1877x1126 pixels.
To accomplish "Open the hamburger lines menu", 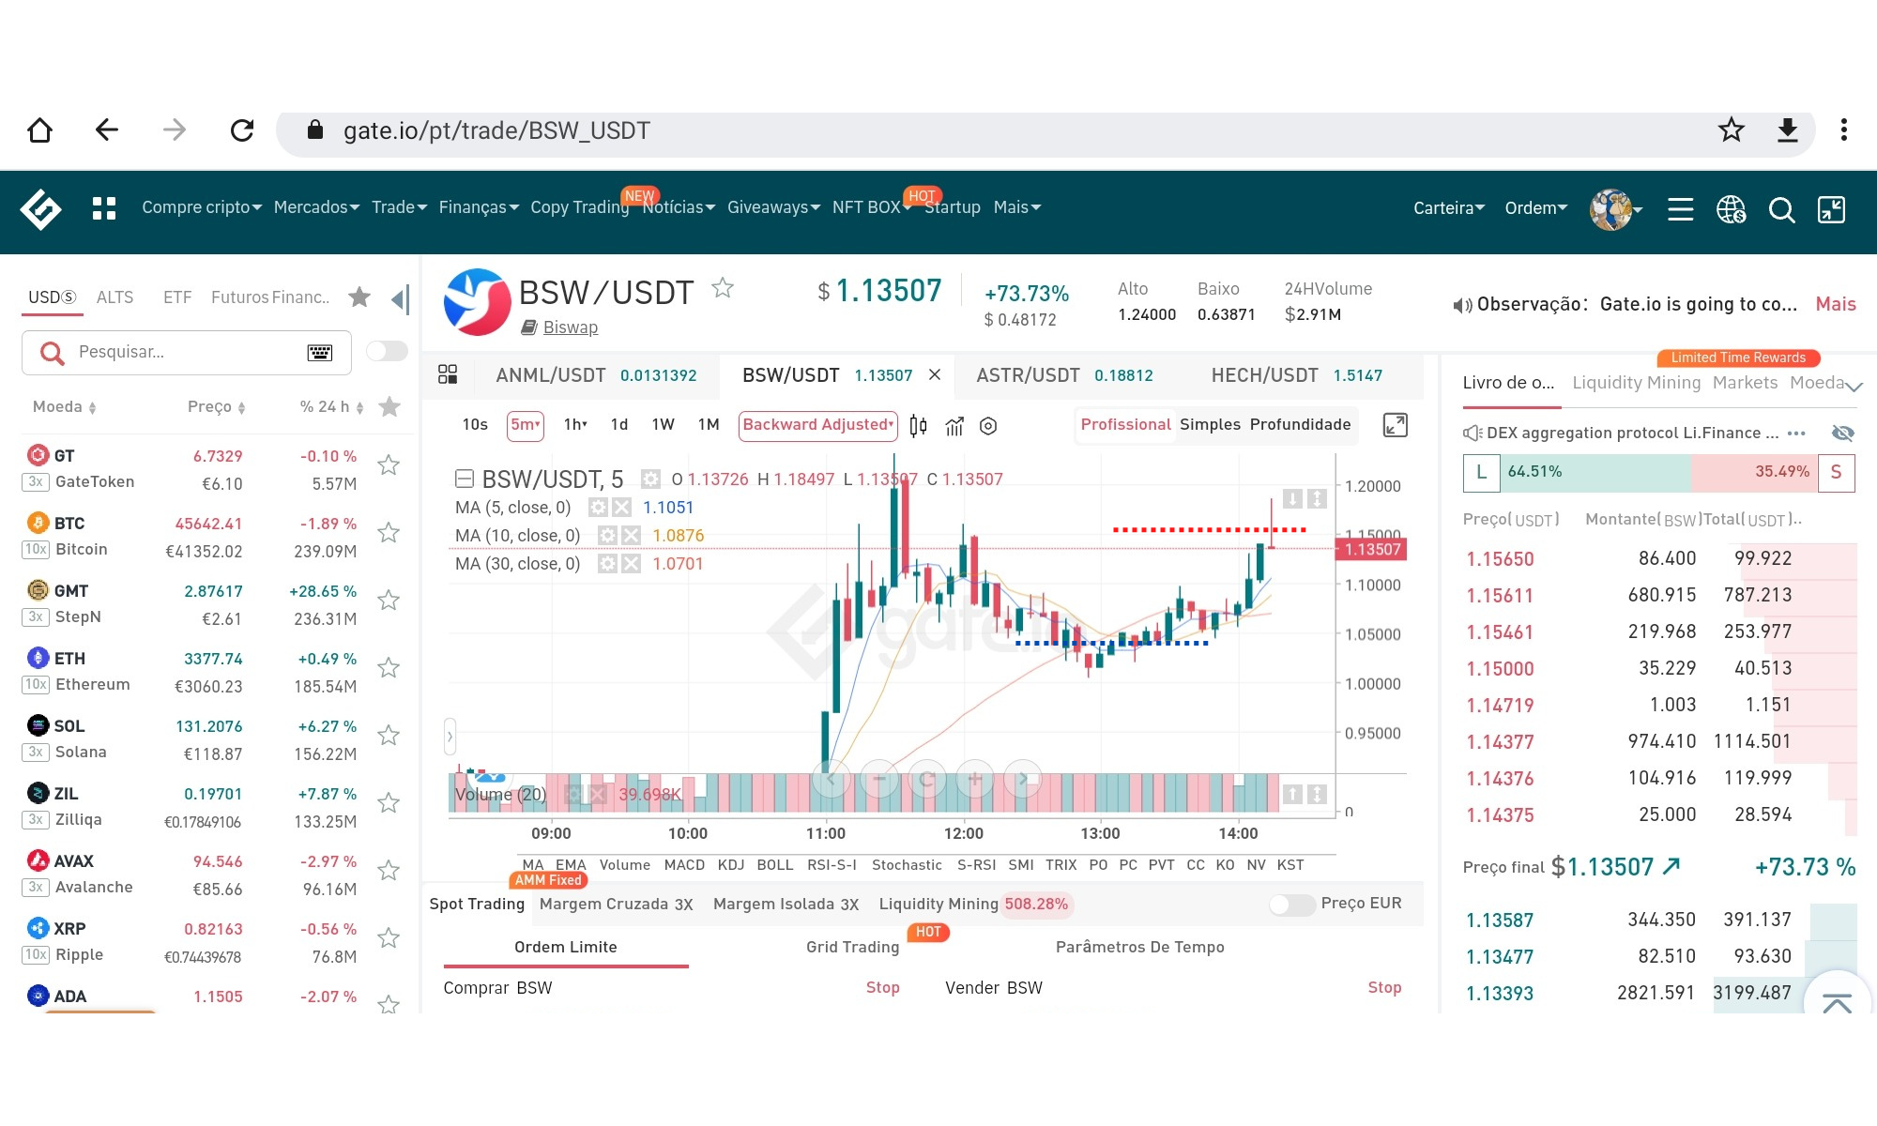I will [x=1680, y=209].
